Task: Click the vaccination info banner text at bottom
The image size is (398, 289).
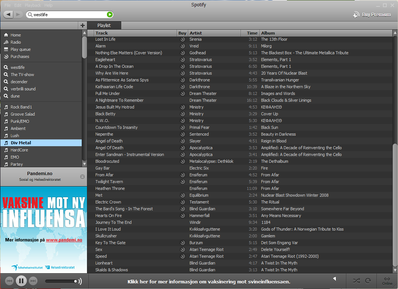Action: tap(209, 281)
